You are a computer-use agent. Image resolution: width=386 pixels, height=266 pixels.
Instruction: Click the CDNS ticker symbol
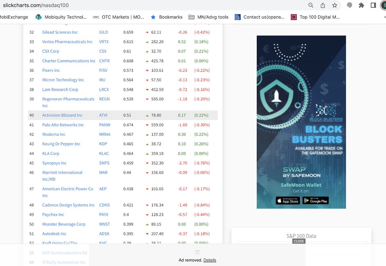click(x=105, y=205)
